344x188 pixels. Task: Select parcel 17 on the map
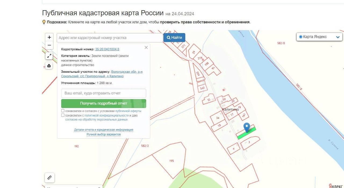[x=232, y=115]
